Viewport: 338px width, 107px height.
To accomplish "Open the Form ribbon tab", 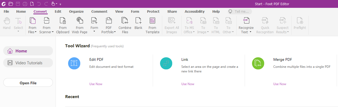I will coord(135,12).
